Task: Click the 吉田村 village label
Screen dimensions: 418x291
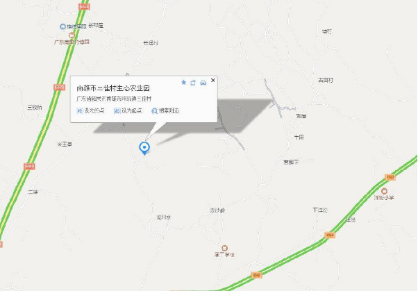Action: [x=326, y=80]
